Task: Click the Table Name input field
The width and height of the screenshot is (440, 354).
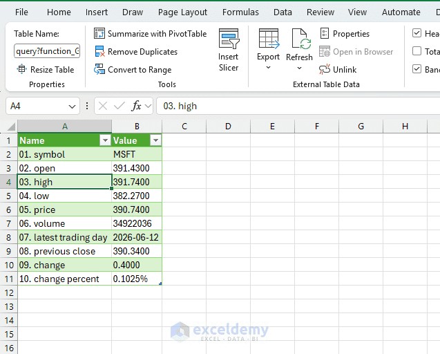Action: coord(47,51)
